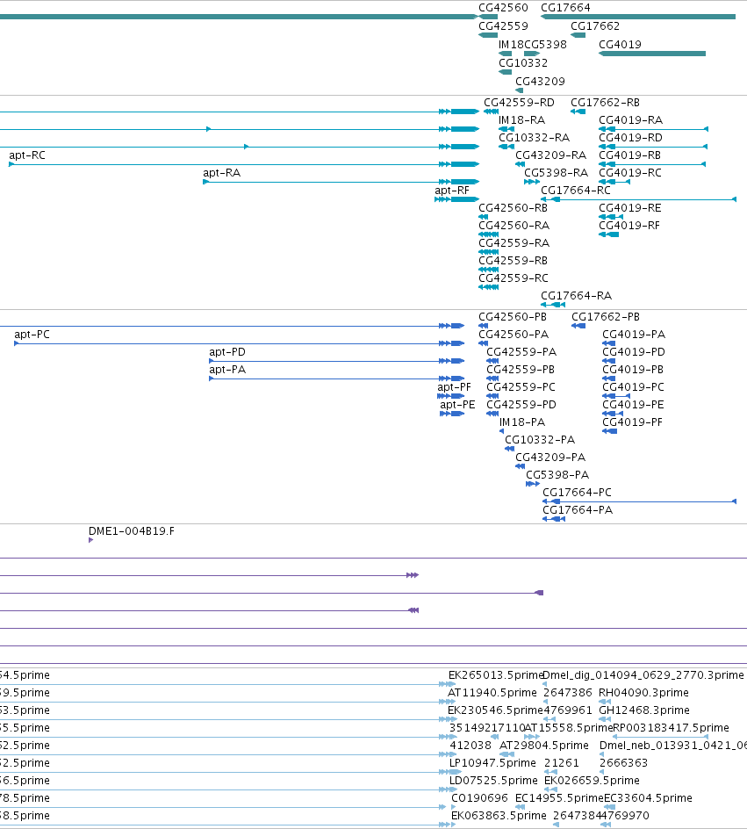This screenshot has height=829, width=747.
Task: Select EST GH12468.3prime
Action: coord(644,710)
